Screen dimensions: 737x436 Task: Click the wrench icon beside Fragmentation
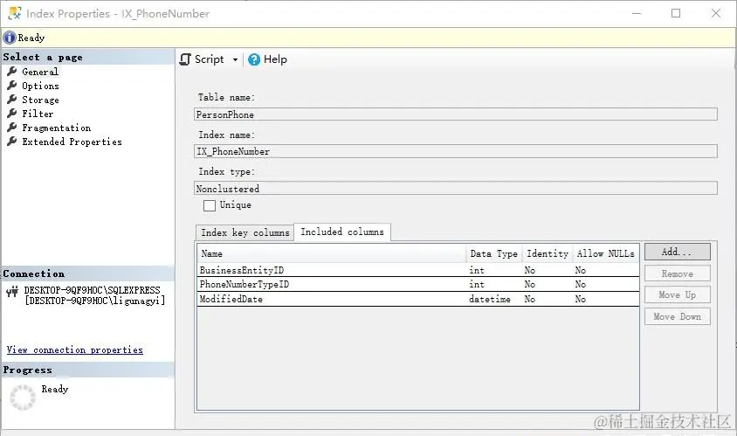click(x=12, y=128)
